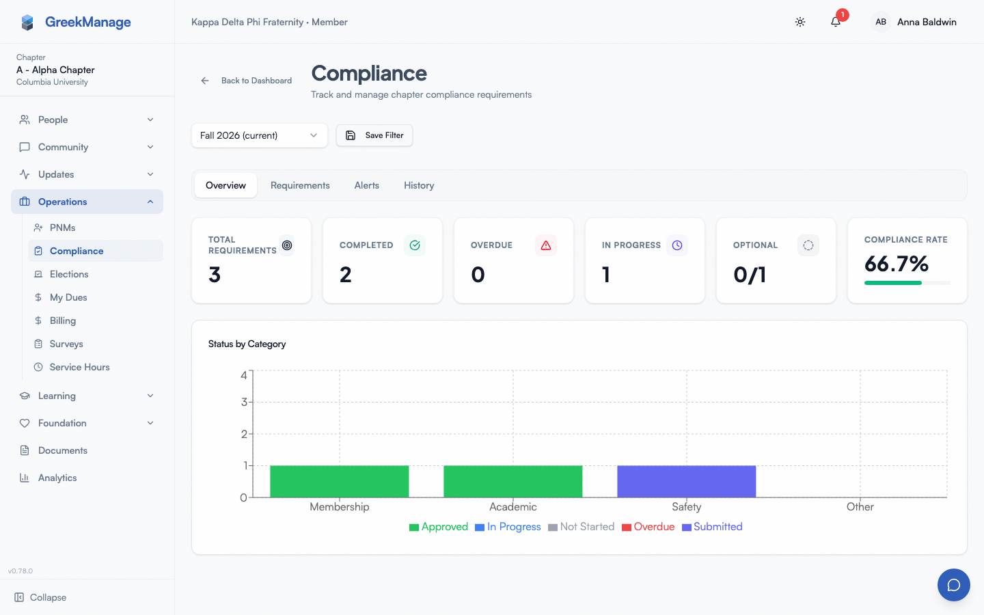Screen dimensions: 984x615
Task: Open PNMs in the sidebar
Action: coord(96,228)
